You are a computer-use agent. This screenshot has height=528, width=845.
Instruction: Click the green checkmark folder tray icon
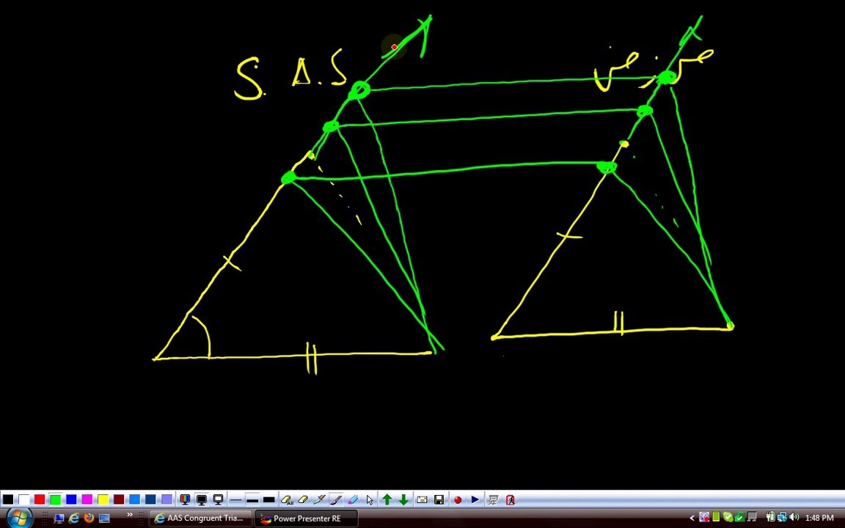tap(739, 518)
